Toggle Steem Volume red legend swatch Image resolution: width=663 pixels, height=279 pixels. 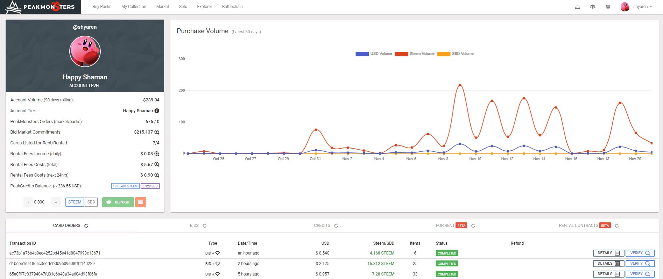tap(401, 54)
